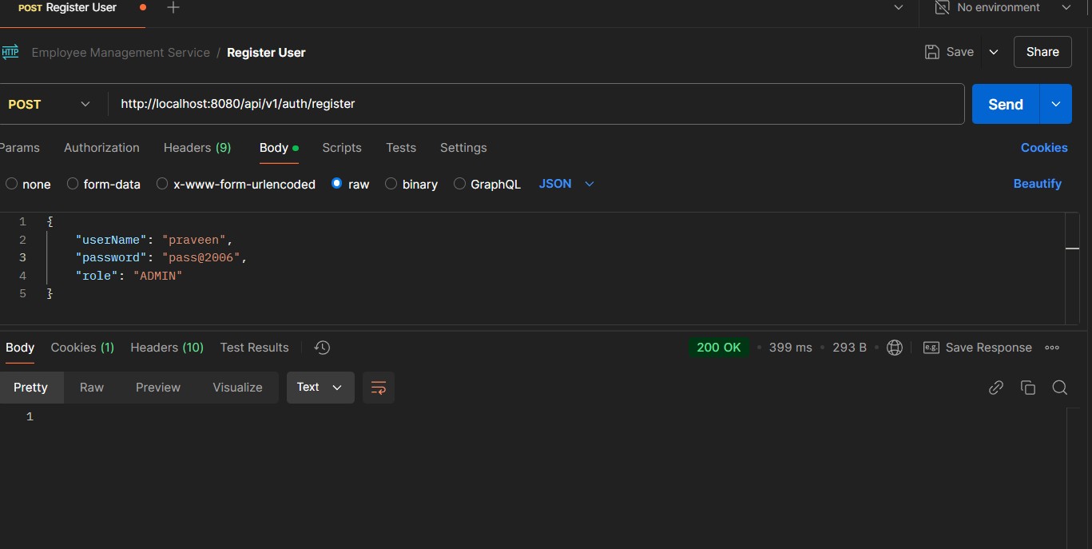Image resolution: width=1092 pixels, height=549 pixels.
Task: Open the Tests tab
Action: (x=401, y=148)
